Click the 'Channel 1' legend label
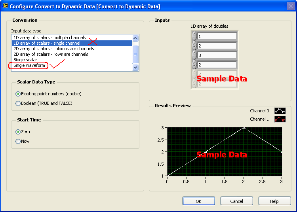297x212 pixels. [259, 119]
